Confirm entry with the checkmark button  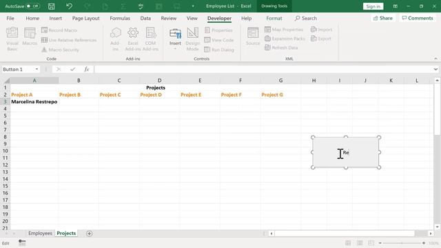point(72,69)
